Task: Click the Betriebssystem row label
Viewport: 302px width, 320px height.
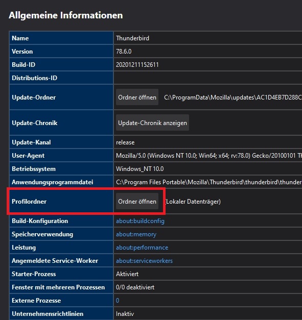Action: 34,169
